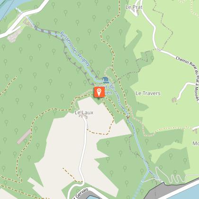Select the pink strip in the forest
This screenshot has height=199, width=199.
point(24,136)
